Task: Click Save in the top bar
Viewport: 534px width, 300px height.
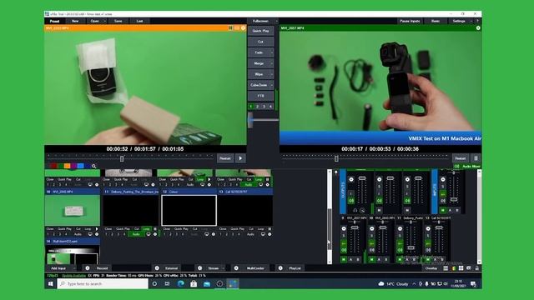Action: [x=118, y=21]
